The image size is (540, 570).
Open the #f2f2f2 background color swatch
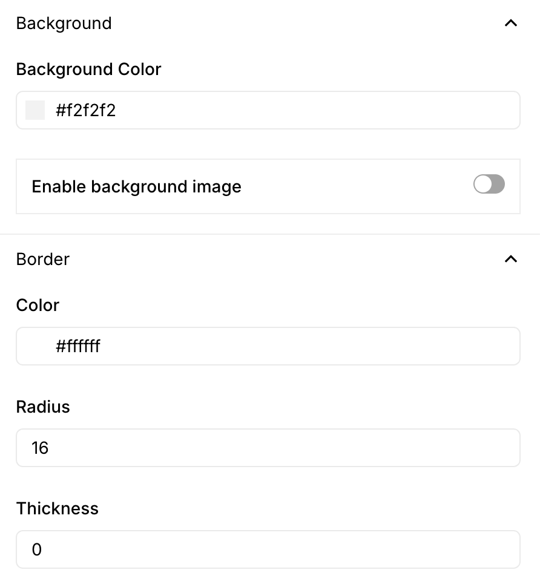pyautogui.click(x=35, y=110)
